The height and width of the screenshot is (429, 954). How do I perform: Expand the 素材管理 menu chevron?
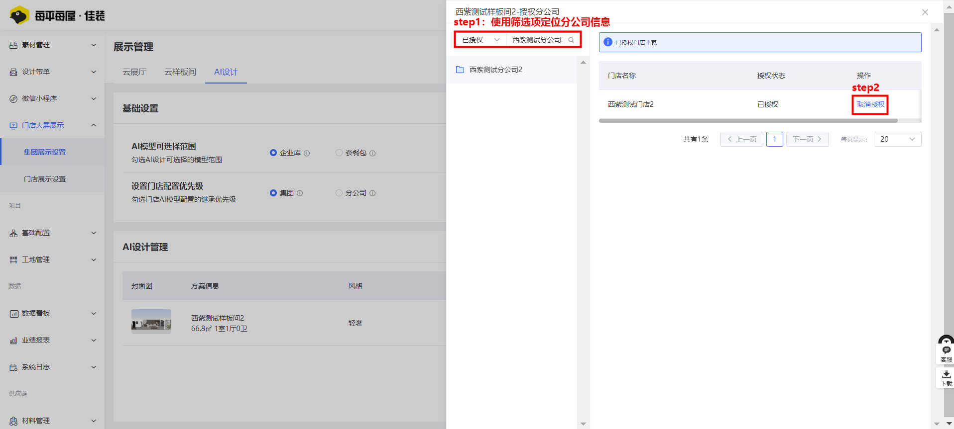pos(94,45)
